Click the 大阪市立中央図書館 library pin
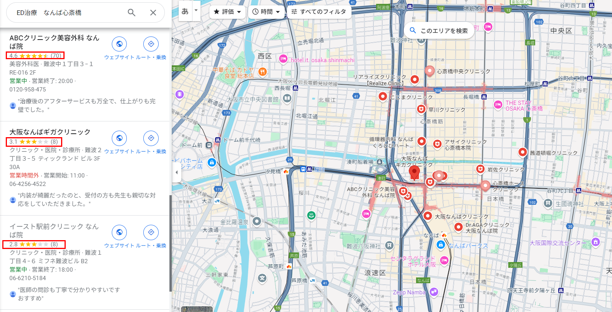 pos(287,98)
